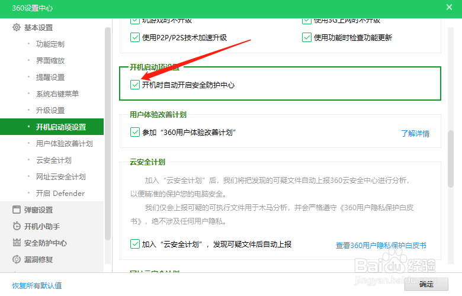Click the 了解详情 link
The width and height of the screenshot is (462, 296).
point(415,133)
